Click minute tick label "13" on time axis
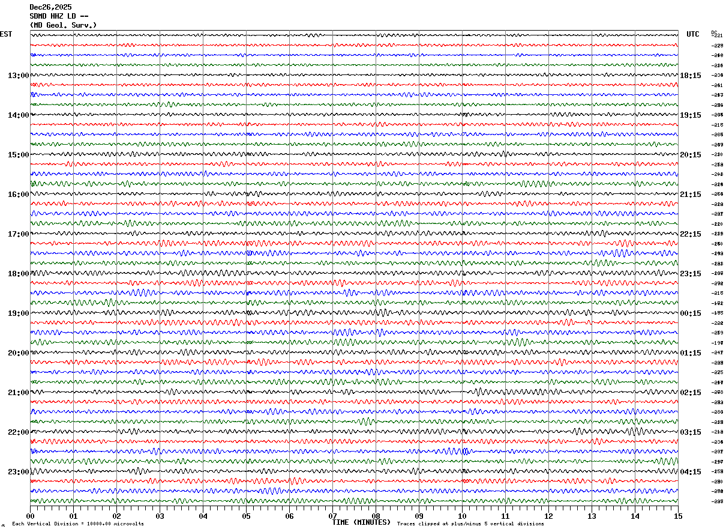 pyautogui.click(x=592, y=516)
